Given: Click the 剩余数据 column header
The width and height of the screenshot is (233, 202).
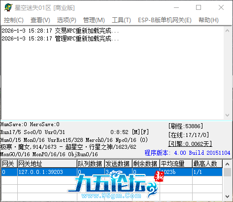Looking at the screenshot, I should point(146,164).
